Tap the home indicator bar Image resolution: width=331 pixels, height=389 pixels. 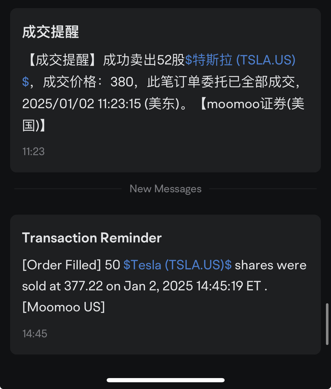pos(166,380)
